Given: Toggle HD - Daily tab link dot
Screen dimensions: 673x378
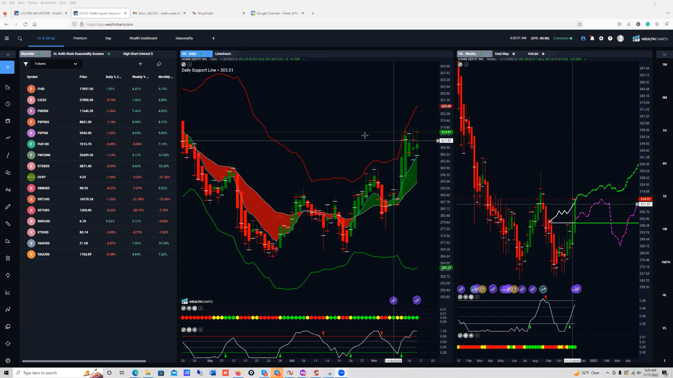Looking at the screenshot, I should (x=201, y=54).
